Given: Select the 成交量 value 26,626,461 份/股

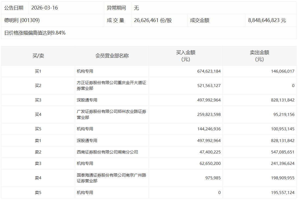Looking at the screenshot, I should (153, 20).
